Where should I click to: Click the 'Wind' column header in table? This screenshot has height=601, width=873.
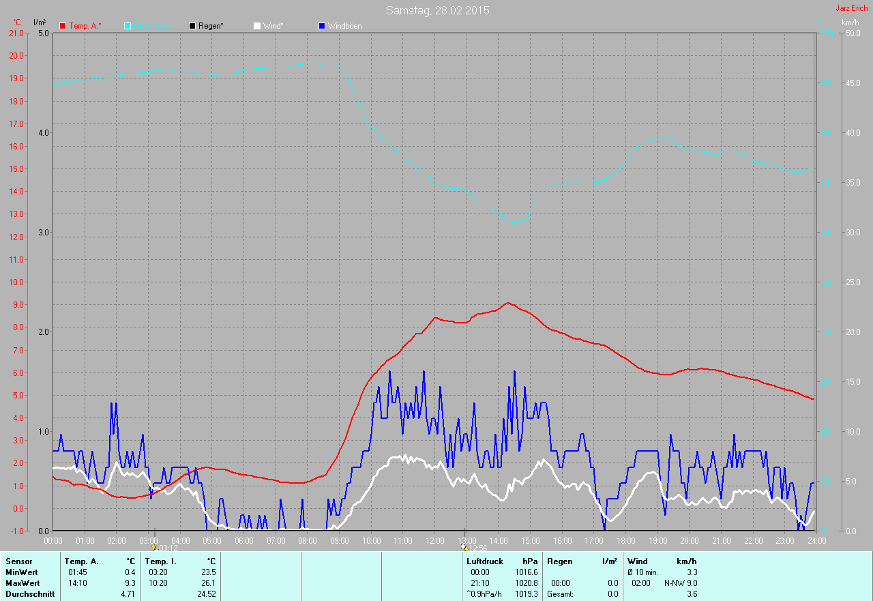638,561
